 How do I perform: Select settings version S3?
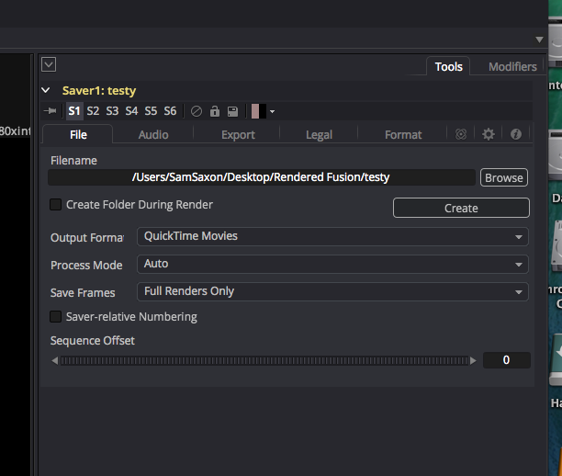112,111
